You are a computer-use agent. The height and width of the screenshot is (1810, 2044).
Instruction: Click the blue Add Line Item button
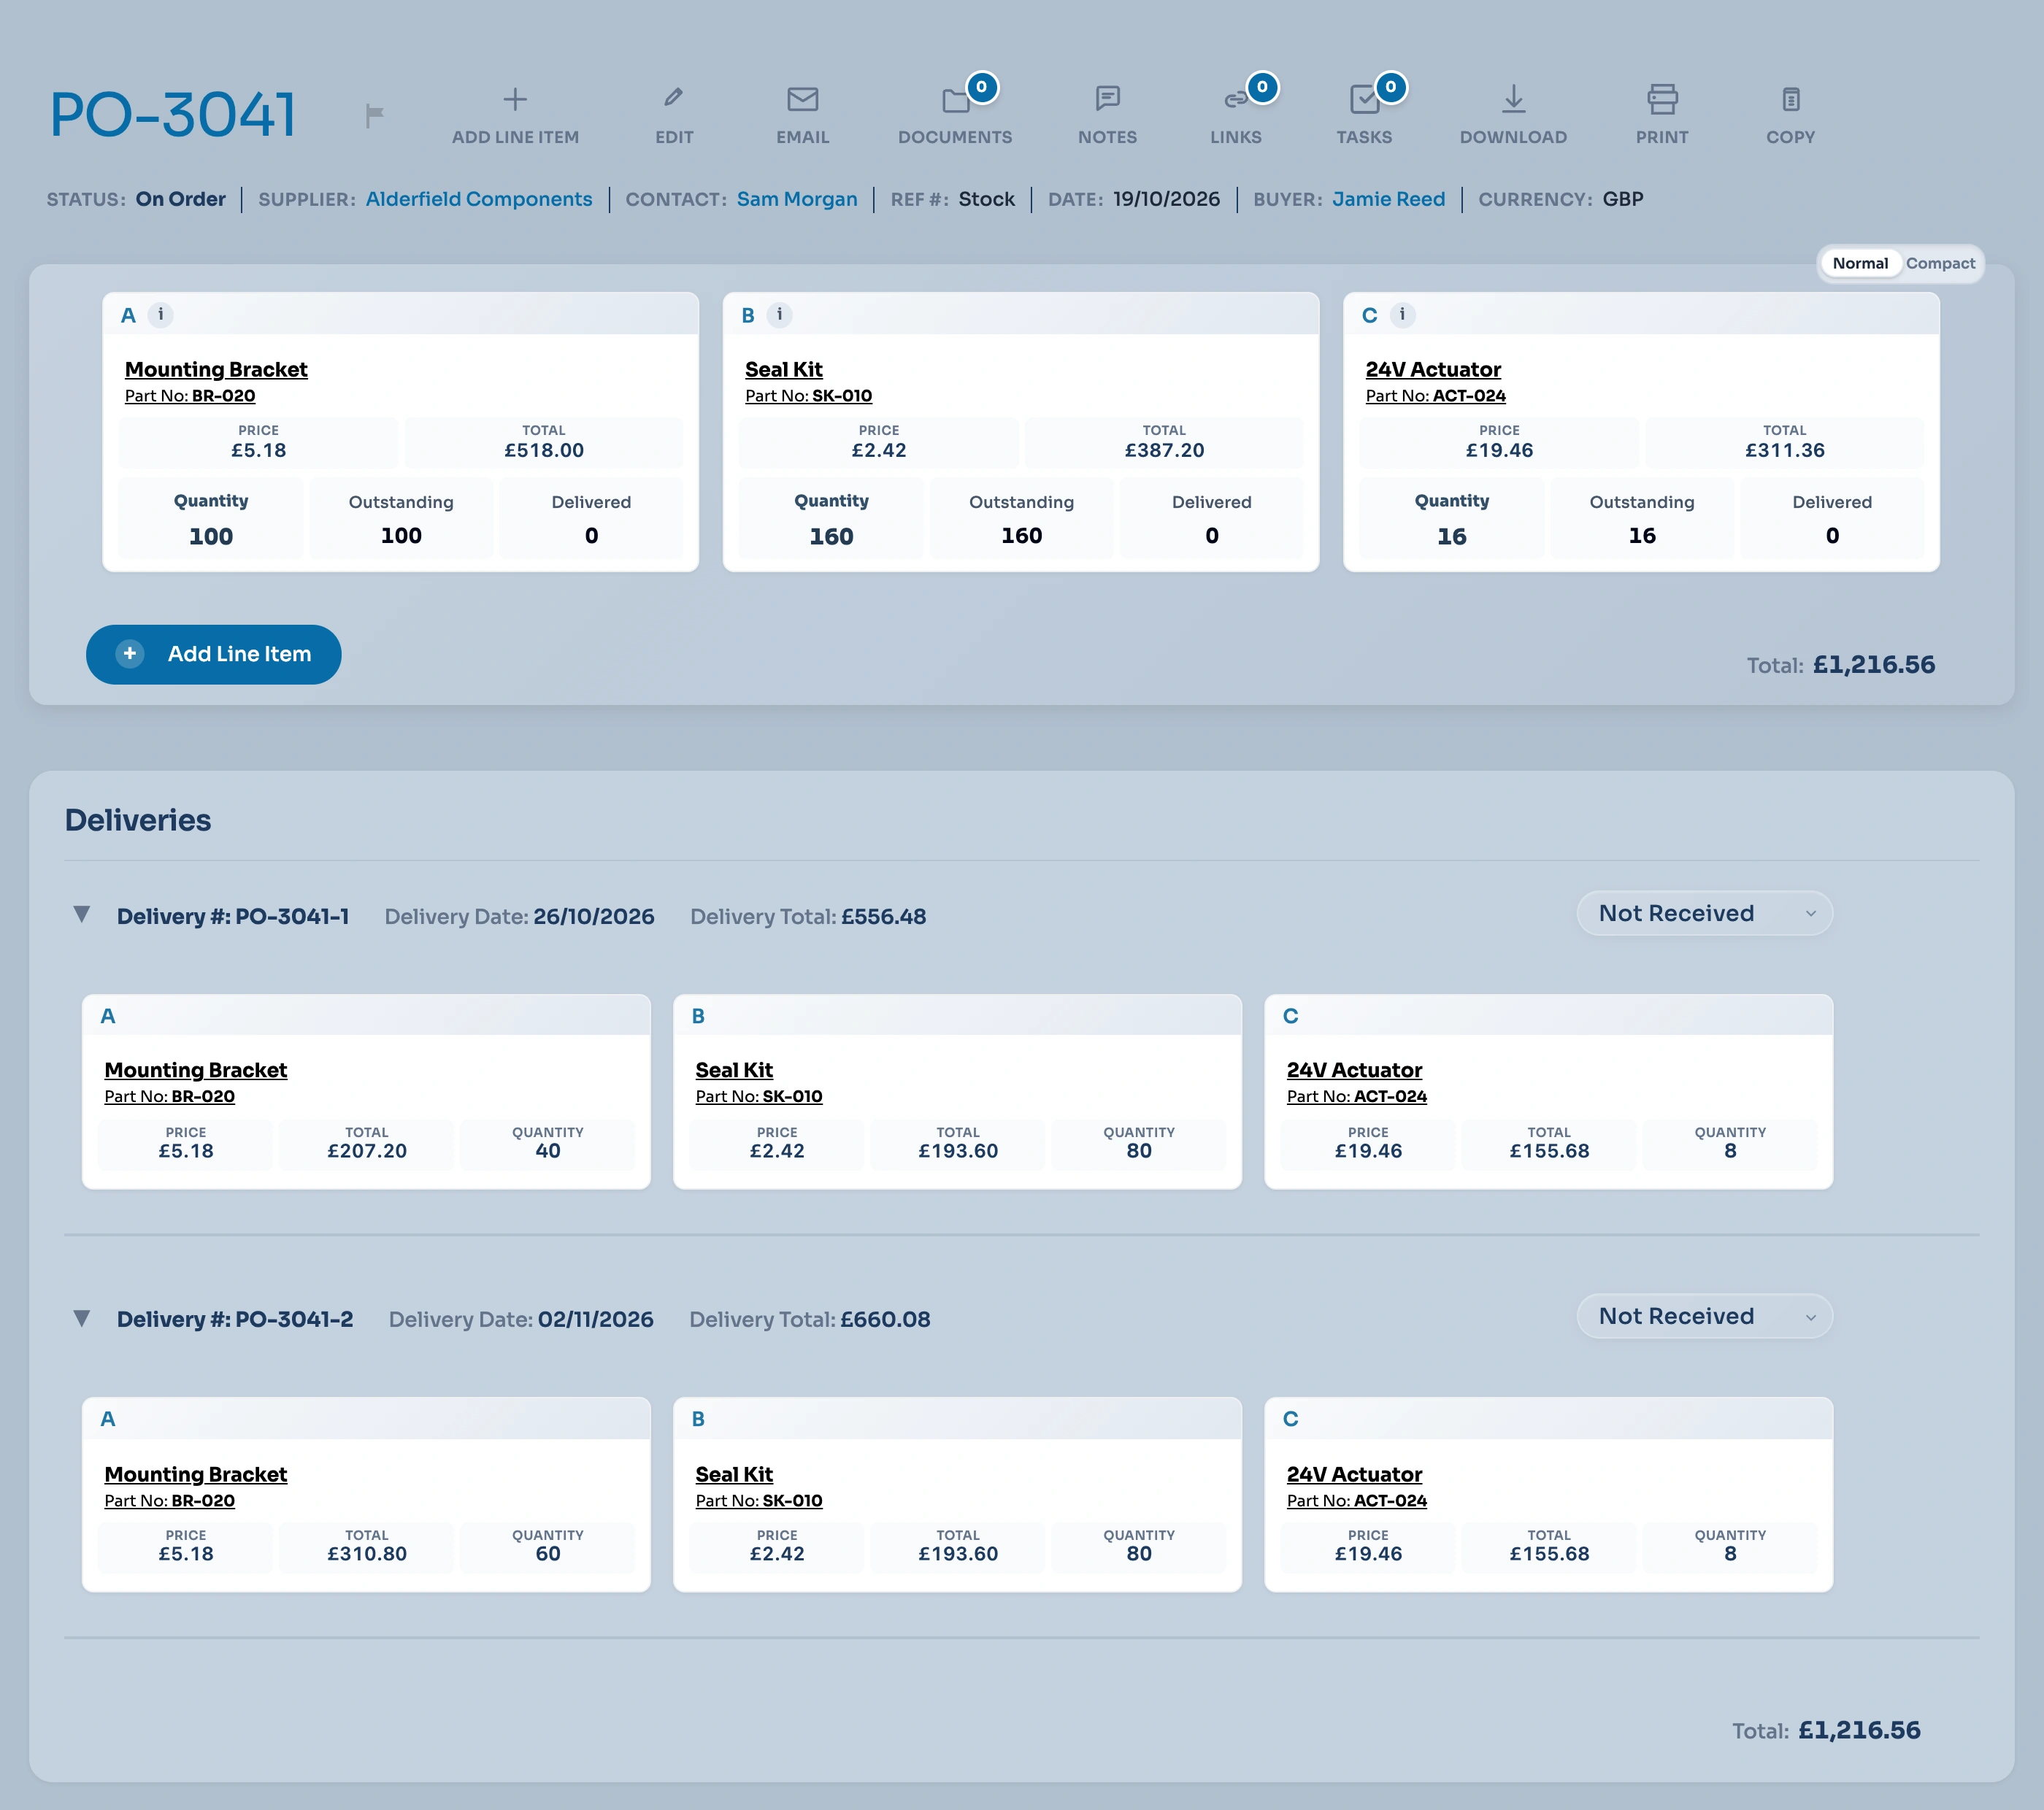(214, 655)
